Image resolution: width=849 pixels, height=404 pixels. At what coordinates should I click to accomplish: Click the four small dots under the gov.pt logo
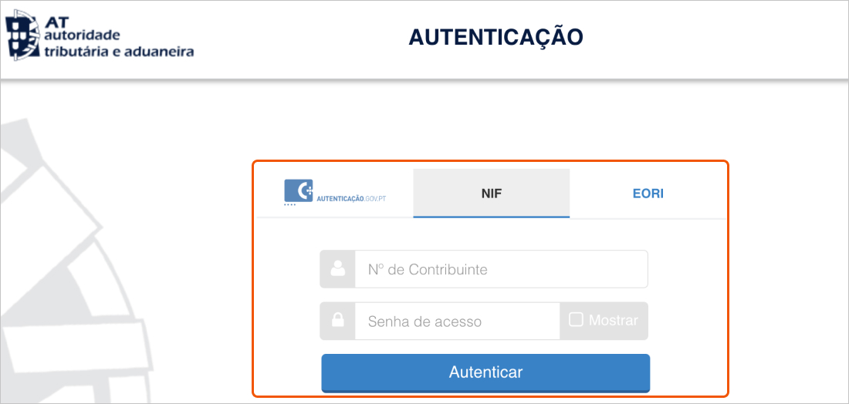[x=289, y=206]
